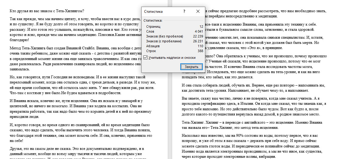Image resolution: width=339 pixels, height=159 pixels.
Task: Click paragraph starting Метод Тета-Хилинга был создан
Action: click(x=76, y=58)
